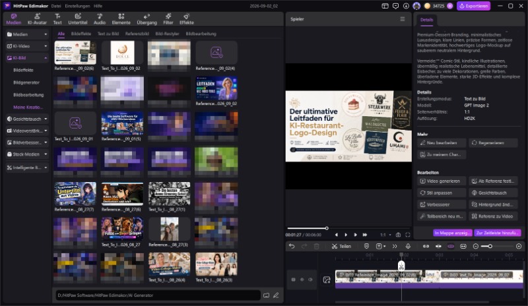
Task: Open the Hilfe menu
Action: pyautogui.click(x=98, y=6)
